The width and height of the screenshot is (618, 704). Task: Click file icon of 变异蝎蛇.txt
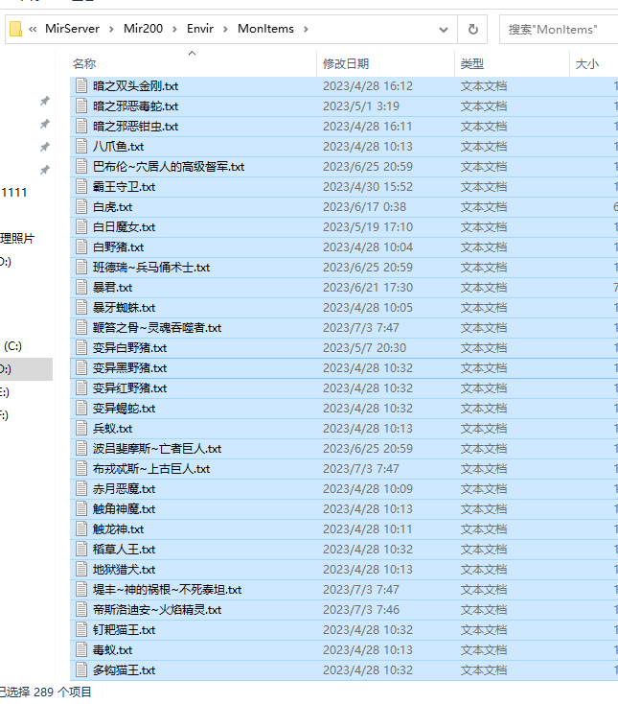(x=81, y=409)
